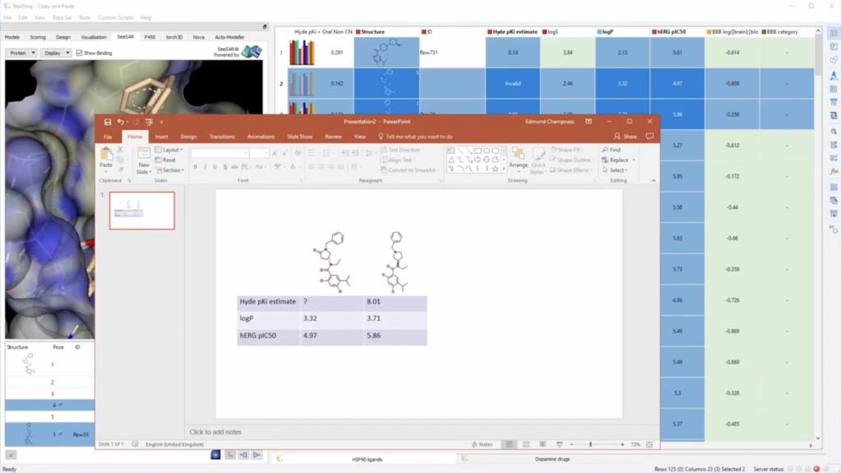Click the Undo arrow in Quick Access Toolbar
This screenshot has width=842, height=473.
pos(121,122)
